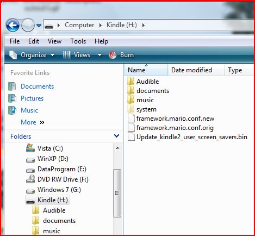Open the recent pages dropdown arrow
255x236 pixels.
click(x=39, y=26)
